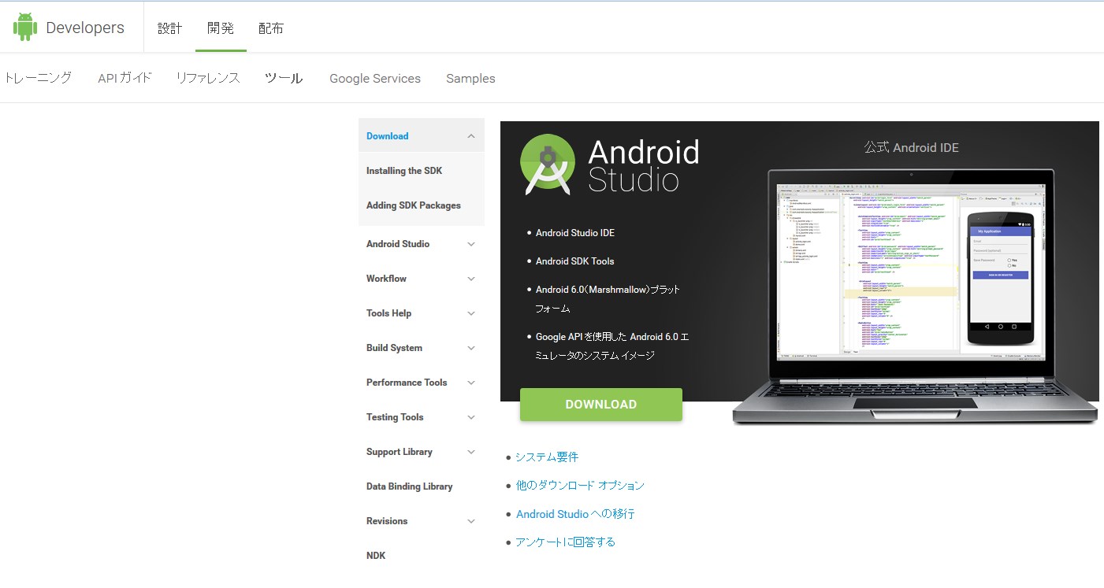
Task: Expand the Testing Tools section
Action: tap(471, 417)
